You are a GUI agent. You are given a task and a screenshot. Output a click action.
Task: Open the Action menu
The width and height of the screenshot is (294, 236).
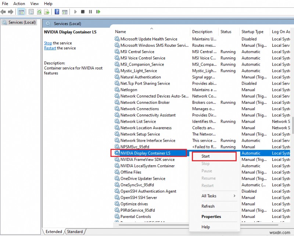pos(19,4)
